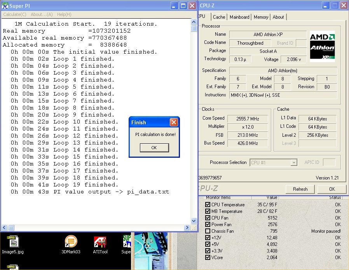The width and height of the screenshot is (349, 270).
Task: Click the Bus Speed value 426.0 MHz
Action: pos(248,143)
